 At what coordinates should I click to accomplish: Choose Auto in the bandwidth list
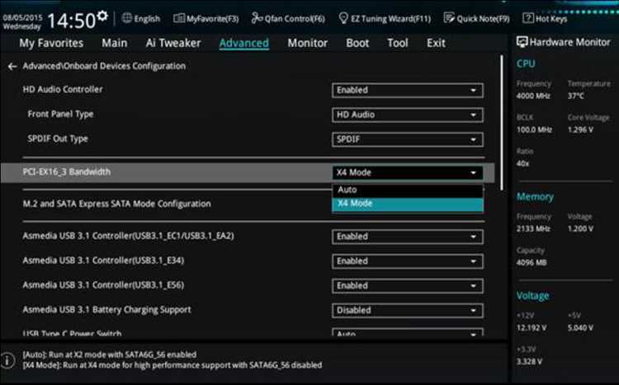[408, 190]
